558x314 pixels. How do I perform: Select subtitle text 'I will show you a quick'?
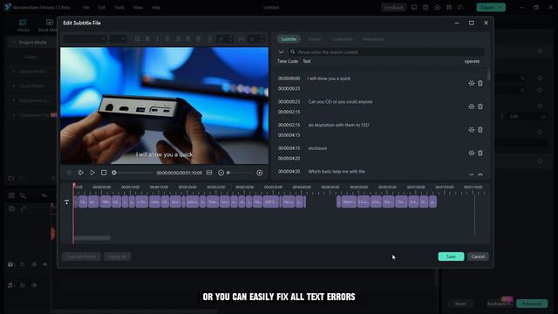(329, 78)
